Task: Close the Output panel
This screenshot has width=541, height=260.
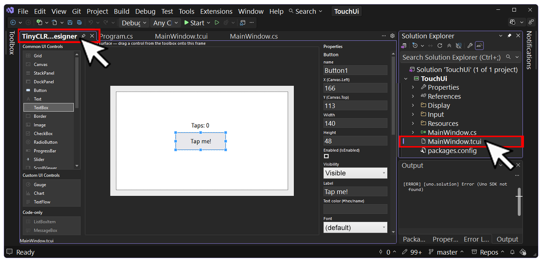Action: coord(518,165)
